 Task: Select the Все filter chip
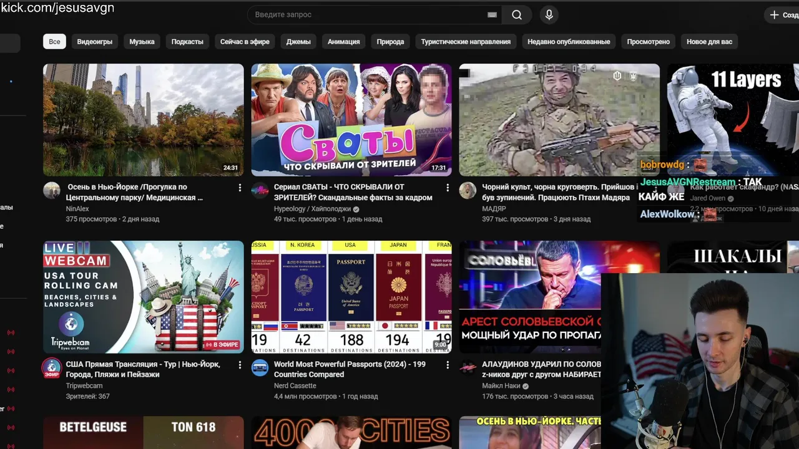(x=54, y=42)
